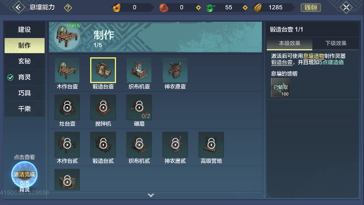The image size is (364, 205).
Task: Click the locked 高级营地 camp icon
Action: pos(211,144)
